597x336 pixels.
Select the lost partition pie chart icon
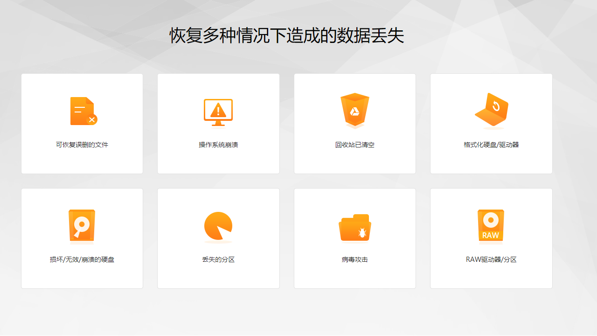click(x=217, y=226)
